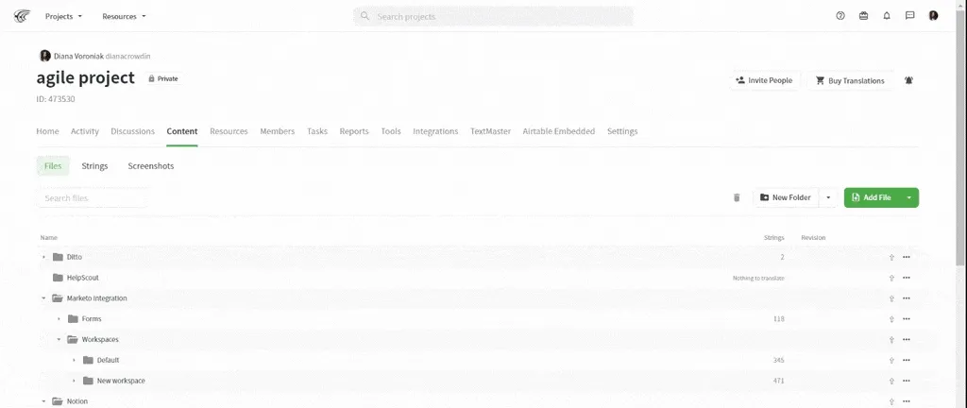Viewport: 967px width, 408px height.
Task: Click the Workspaces folder icon
Action: point(74,340)
